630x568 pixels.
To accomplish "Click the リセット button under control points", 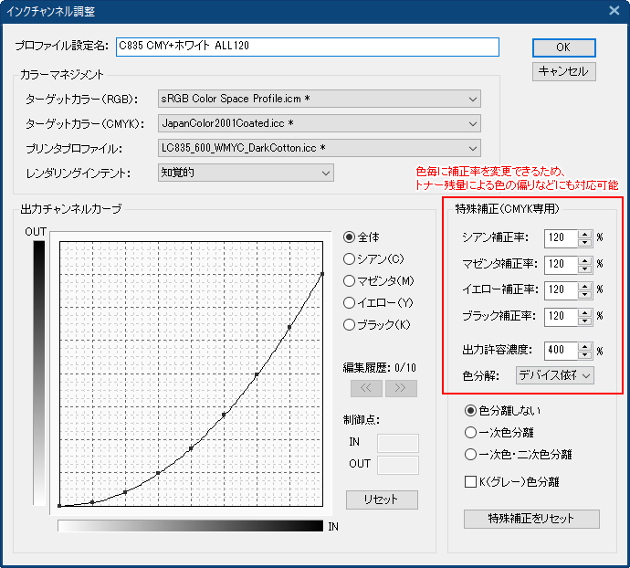I will 382,500.
